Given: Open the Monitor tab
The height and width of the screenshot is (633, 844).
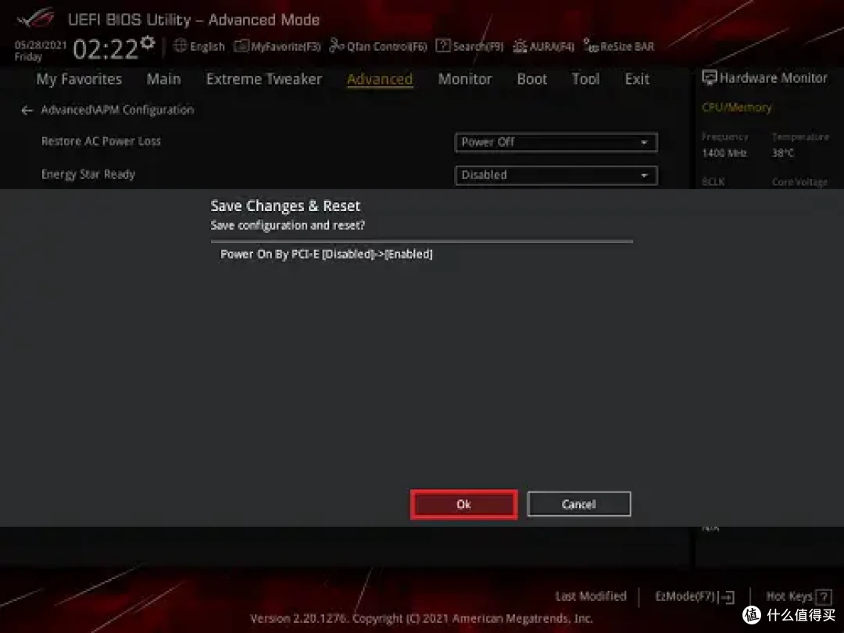Looking at the screenshot, I should [x=465, y=79].
